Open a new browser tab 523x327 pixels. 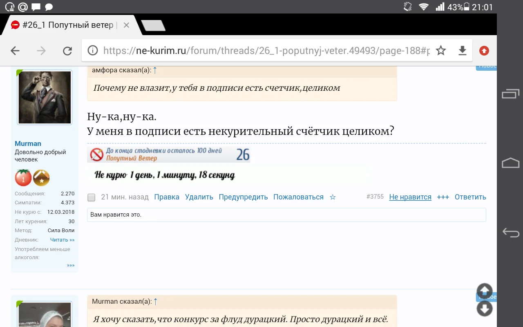point(153,25)
